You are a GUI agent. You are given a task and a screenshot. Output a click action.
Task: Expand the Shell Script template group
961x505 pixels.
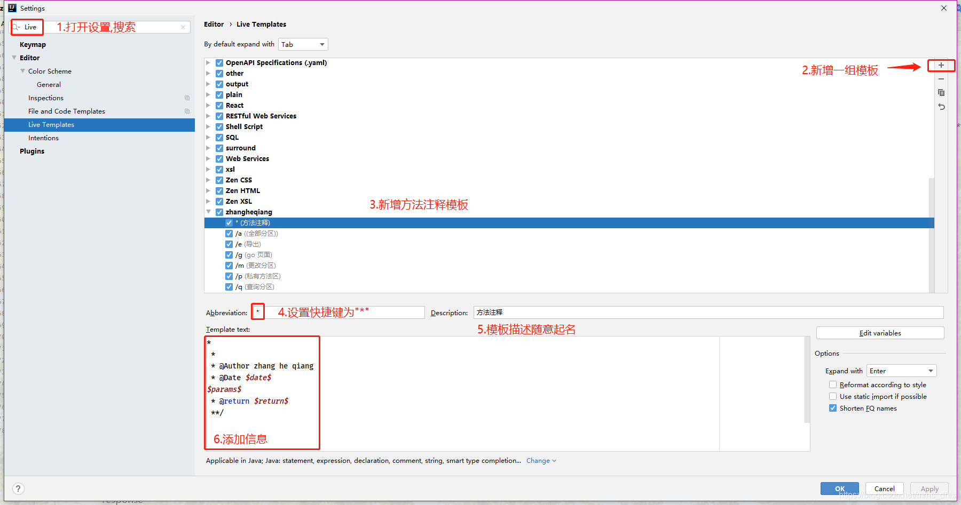click(x=208, y=126)
